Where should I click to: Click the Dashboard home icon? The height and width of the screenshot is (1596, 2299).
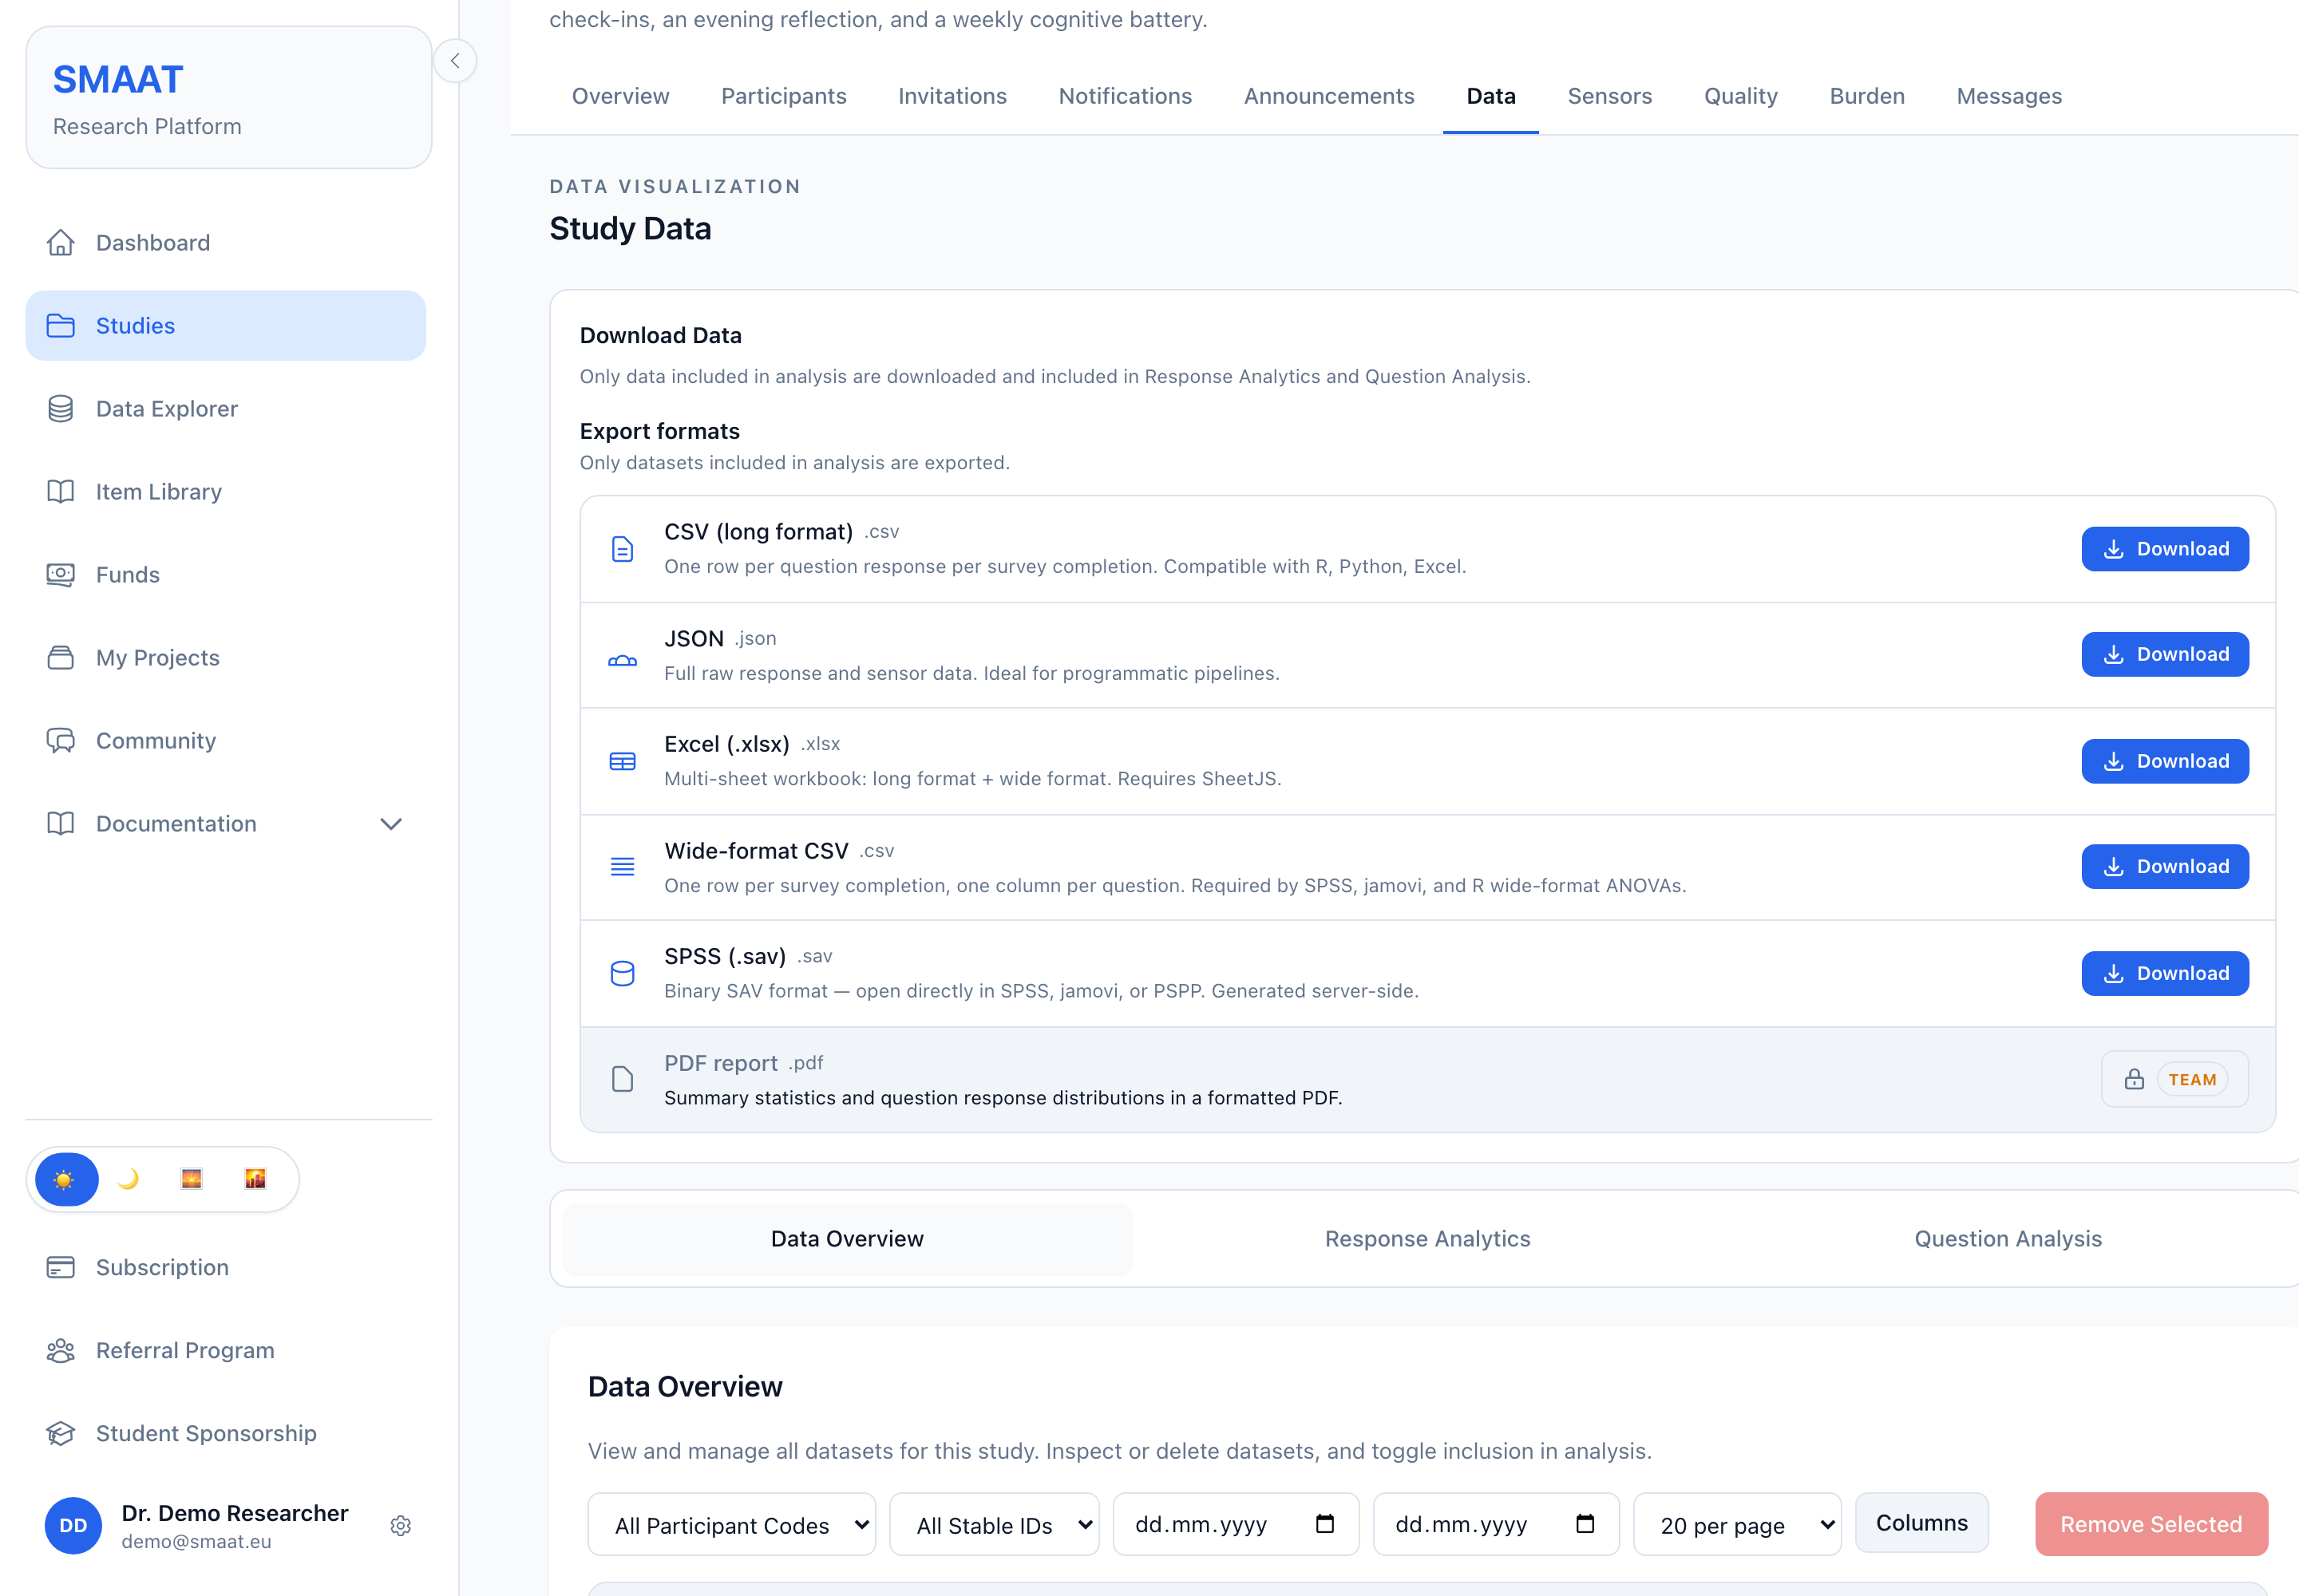[x=61, y=243]
